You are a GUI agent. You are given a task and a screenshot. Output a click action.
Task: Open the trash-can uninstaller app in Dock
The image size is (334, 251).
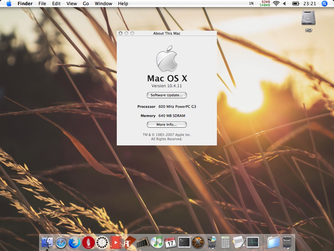pyautogui.click(x=212, y=243)
